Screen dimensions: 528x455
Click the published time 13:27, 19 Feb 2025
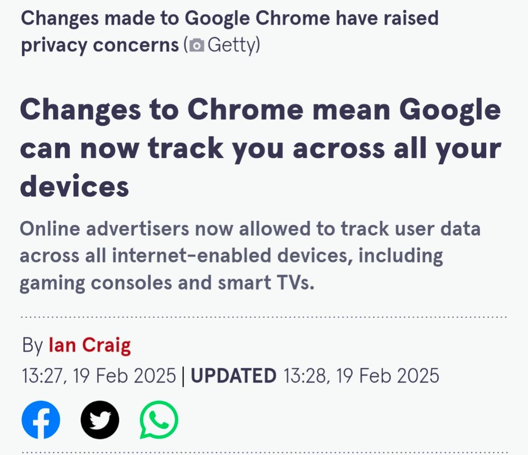pos(99,376)
